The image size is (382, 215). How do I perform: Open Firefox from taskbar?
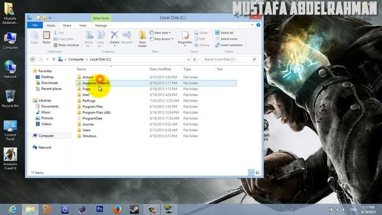pyautogui.click(x=117, y=210)
